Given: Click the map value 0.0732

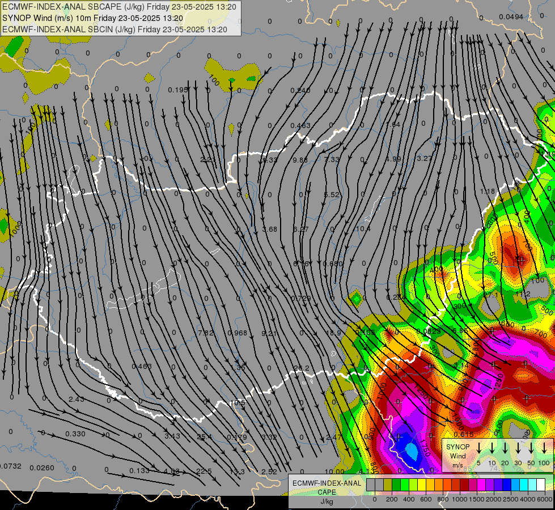Looking at the screenshot, I should coord(10,466).
